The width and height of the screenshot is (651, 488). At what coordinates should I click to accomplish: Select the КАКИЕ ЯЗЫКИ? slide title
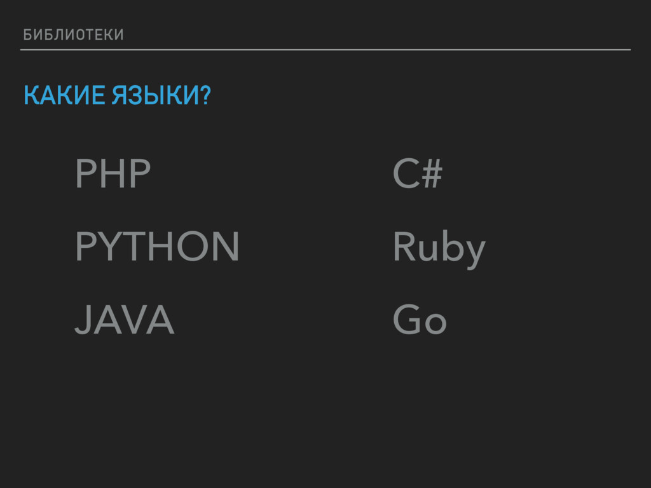tap(118, 95)
